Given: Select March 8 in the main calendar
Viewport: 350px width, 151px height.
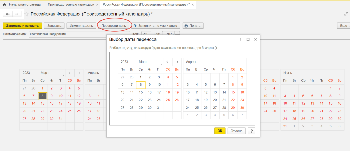Looking at the screenshot, I should pyautogui.click(x=42, y=96).
